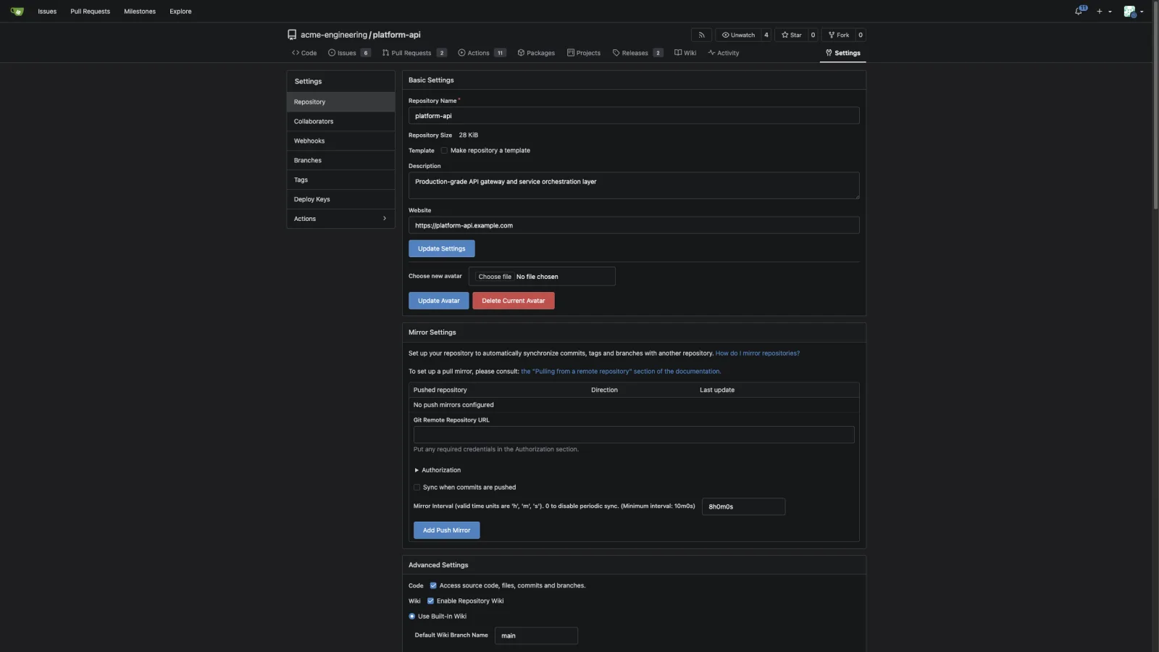The image size is (1159, 652).
Task: Click the repository icon beside acme-engineering
Action: pos(292,35)
